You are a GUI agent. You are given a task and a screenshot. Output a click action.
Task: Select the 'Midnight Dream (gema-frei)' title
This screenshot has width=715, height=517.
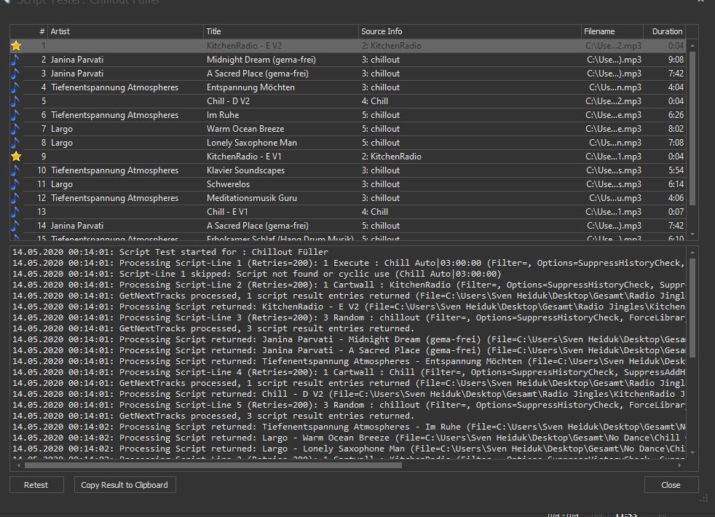pos(261,60)
